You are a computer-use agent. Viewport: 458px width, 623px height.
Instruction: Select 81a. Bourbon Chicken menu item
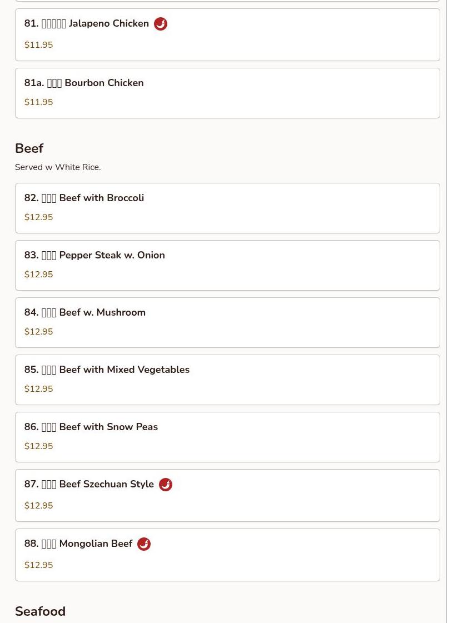pos(227,93)
